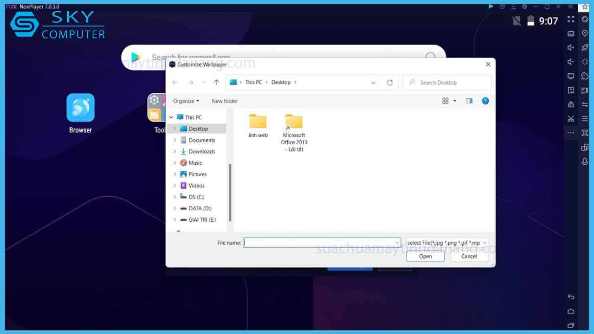The height and width of the screenshot is (334, 594).
Task: Click the refresh icon beside the address bar
Action: (x=390, y=83)
